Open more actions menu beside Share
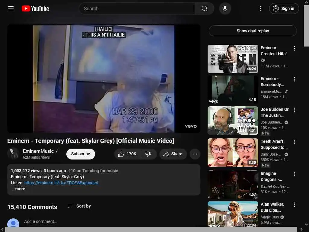309x232 pixels. (x=195, y=154)
